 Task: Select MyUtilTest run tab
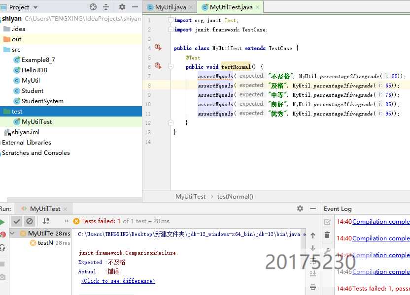45,208
